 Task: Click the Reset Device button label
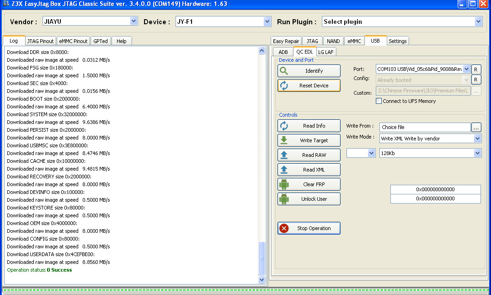click(x=314, y=86)
